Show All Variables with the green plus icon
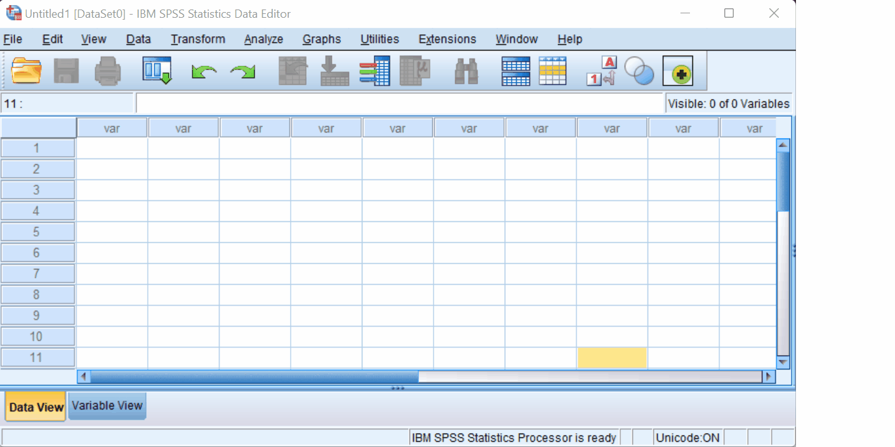 679,71
